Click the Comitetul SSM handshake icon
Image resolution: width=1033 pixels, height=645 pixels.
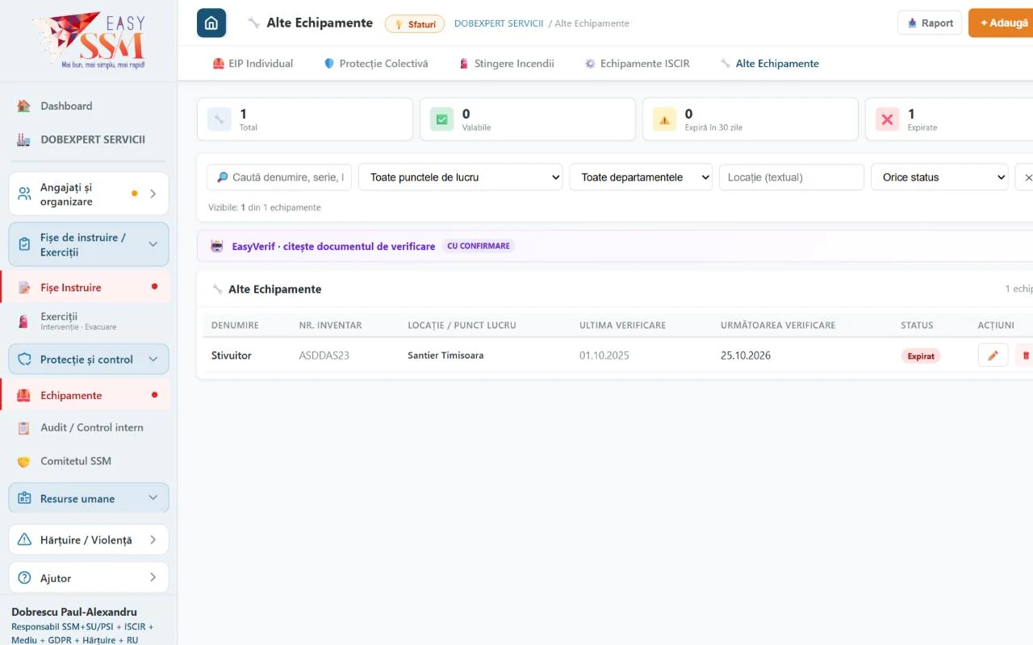[24, 461]
